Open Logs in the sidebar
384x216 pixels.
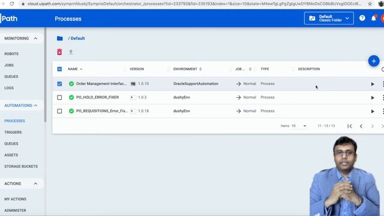[9, 88]
